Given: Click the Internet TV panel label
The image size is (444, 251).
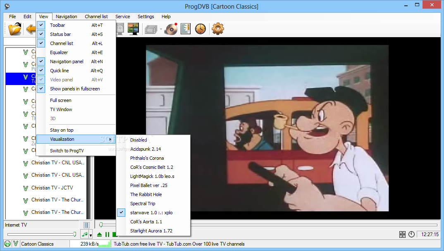Looking at the screenshot, I should click(16, 225).
